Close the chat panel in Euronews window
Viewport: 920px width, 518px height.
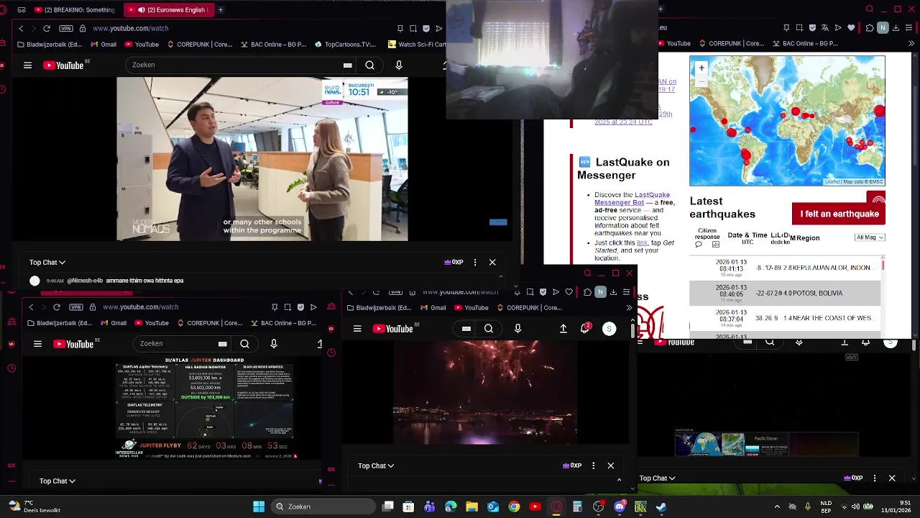point(492,263)
